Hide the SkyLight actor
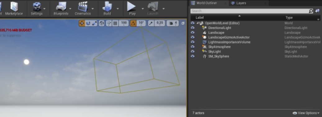The image size is (322, 117). [193, 51]
